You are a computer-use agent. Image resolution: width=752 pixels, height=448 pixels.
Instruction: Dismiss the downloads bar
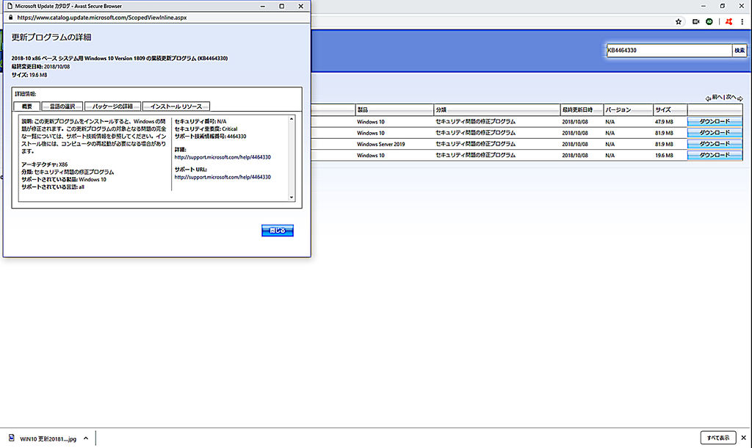click(743, 438)
